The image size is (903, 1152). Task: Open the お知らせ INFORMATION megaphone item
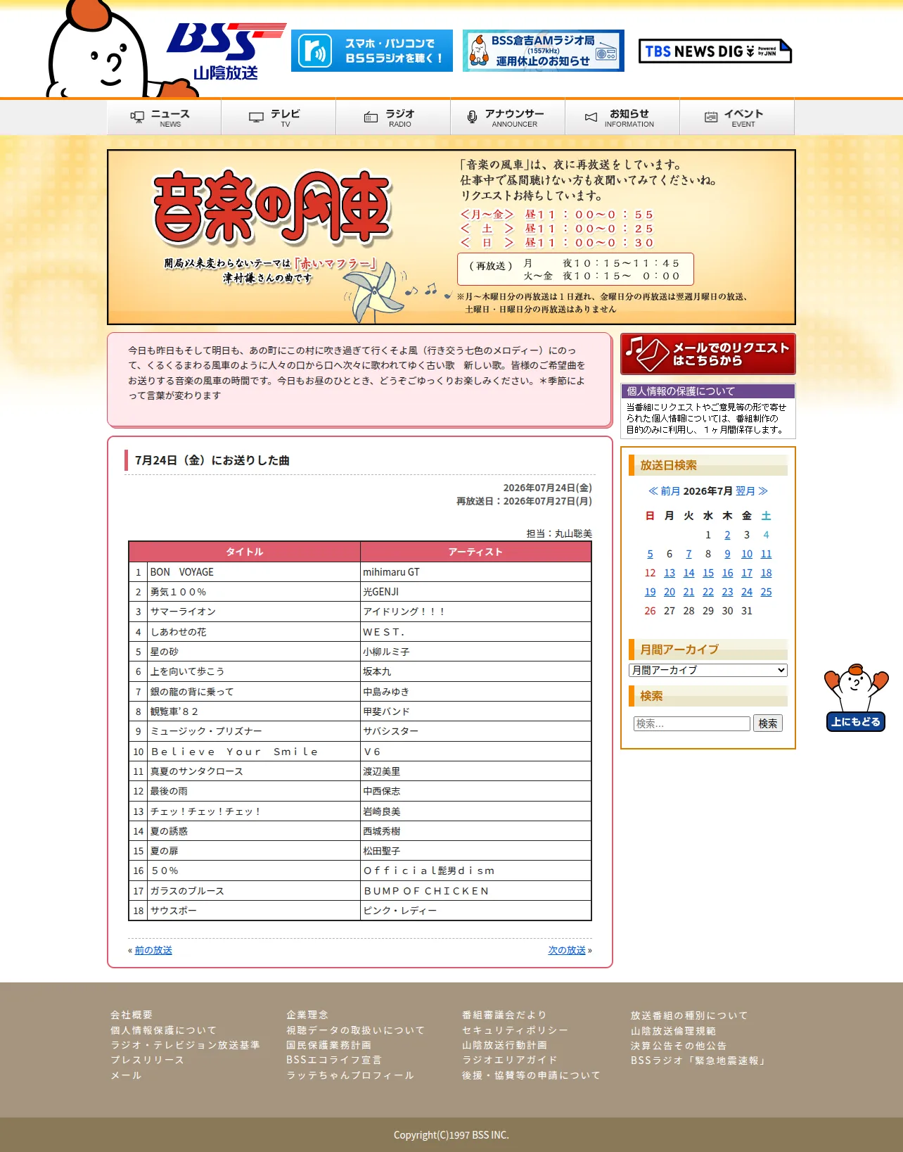622,118
